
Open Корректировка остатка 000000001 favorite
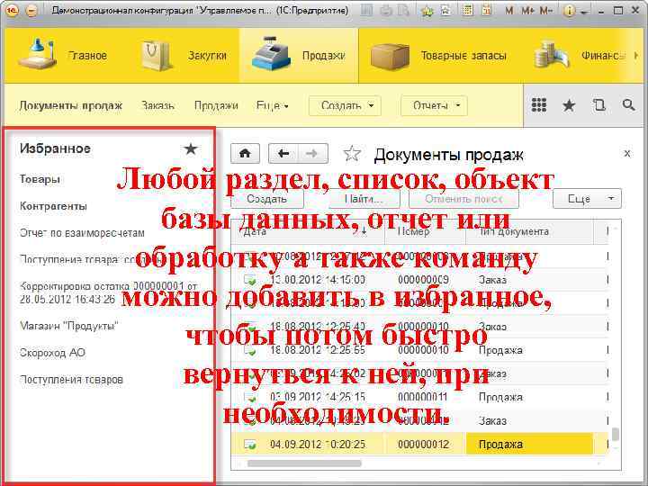pos(109,292)
